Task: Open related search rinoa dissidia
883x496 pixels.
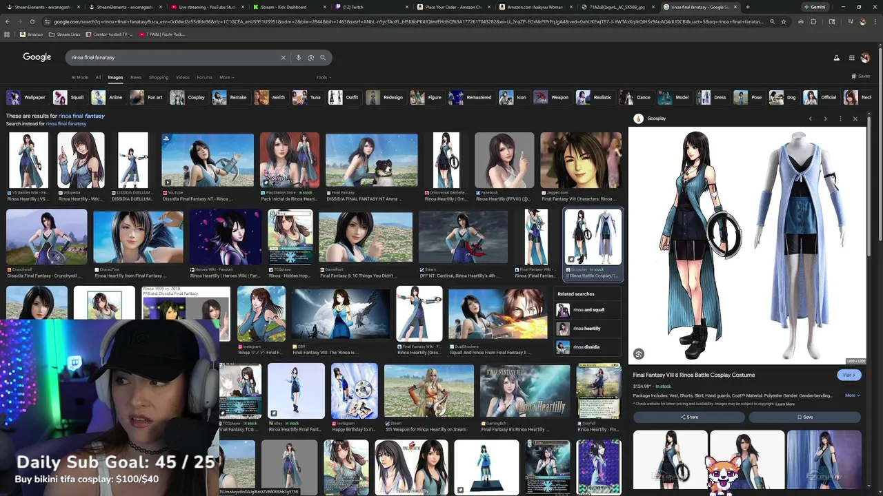Action: [588, 347]
